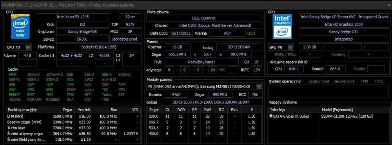Click the tRFC value 174

(x=257, y=70)
